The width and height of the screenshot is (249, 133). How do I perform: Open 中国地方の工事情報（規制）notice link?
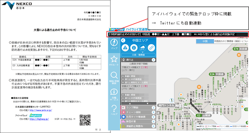pyautogui.click(x=231, y=41)
